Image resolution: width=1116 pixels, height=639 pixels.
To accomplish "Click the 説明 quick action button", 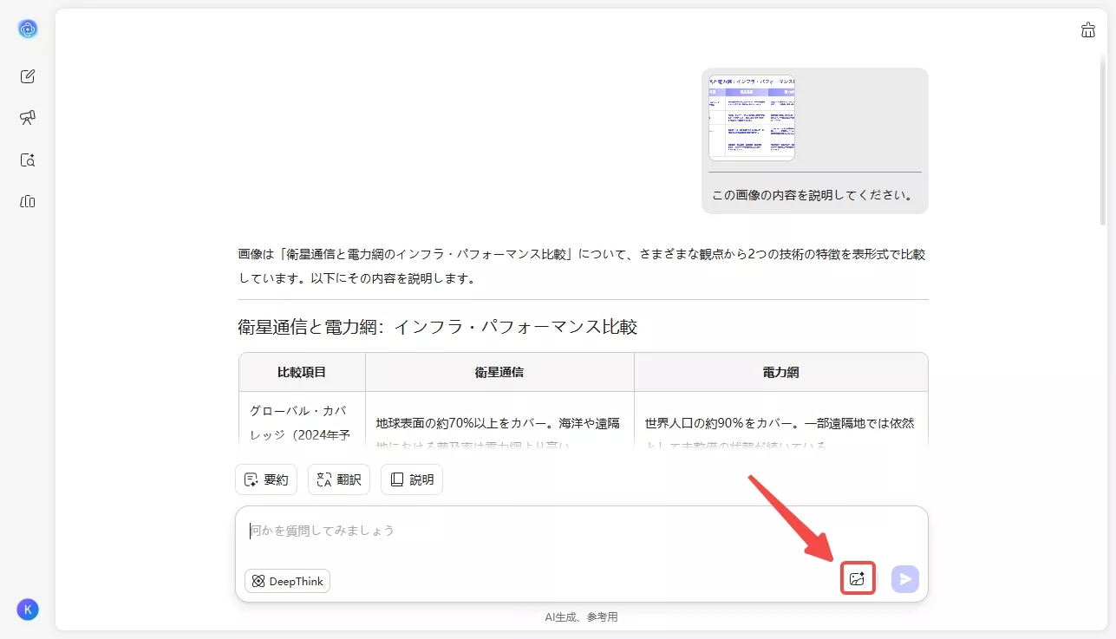I will pyautogui.click(x=411, y=479).
